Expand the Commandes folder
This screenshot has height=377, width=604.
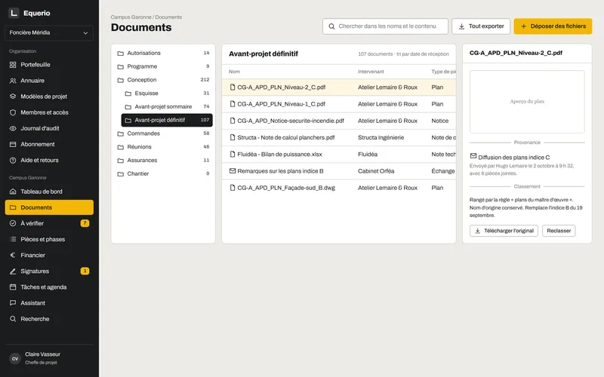(163, 133)
